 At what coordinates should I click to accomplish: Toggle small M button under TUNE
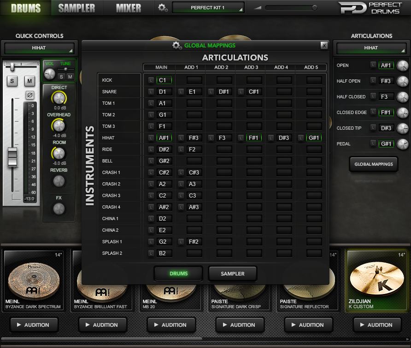[70, 77]
